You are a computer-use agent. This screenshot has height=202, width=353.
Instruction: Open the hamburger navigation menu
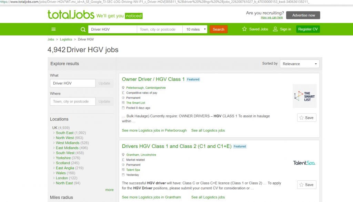(53, 29)
